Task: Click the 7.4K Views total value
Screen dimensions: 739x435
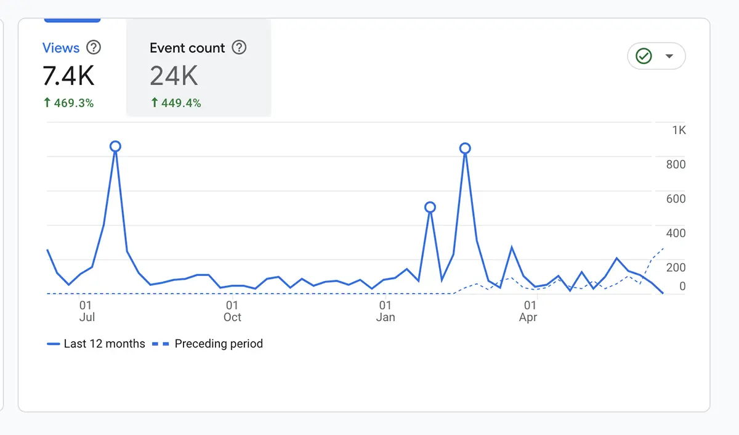Action: tap(68, 76)
